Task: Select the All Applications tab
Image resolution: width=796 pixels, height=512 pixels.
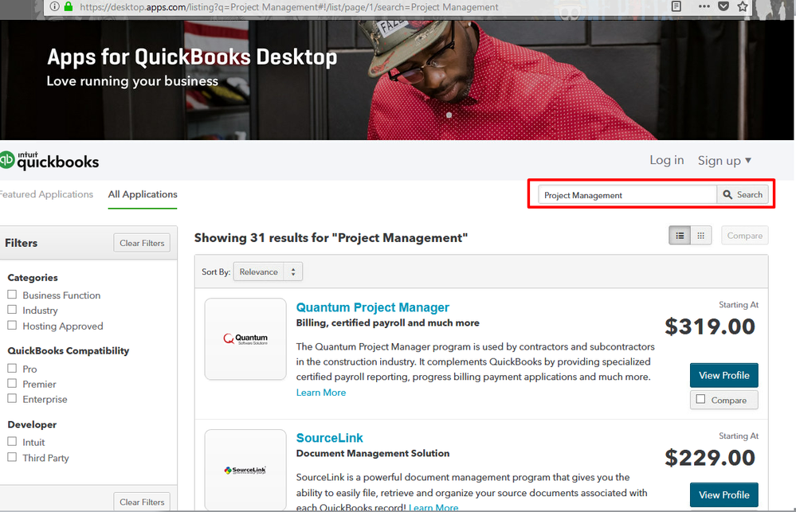Action: (x=143, y=194)
